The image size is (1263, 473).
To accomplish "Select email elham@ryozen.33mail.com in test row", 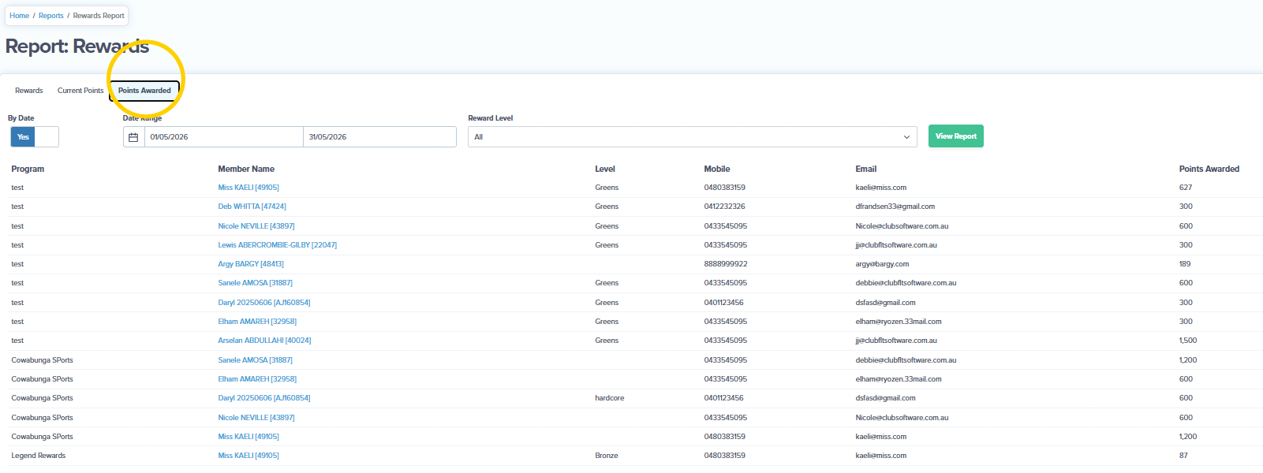I will point(899,322).
